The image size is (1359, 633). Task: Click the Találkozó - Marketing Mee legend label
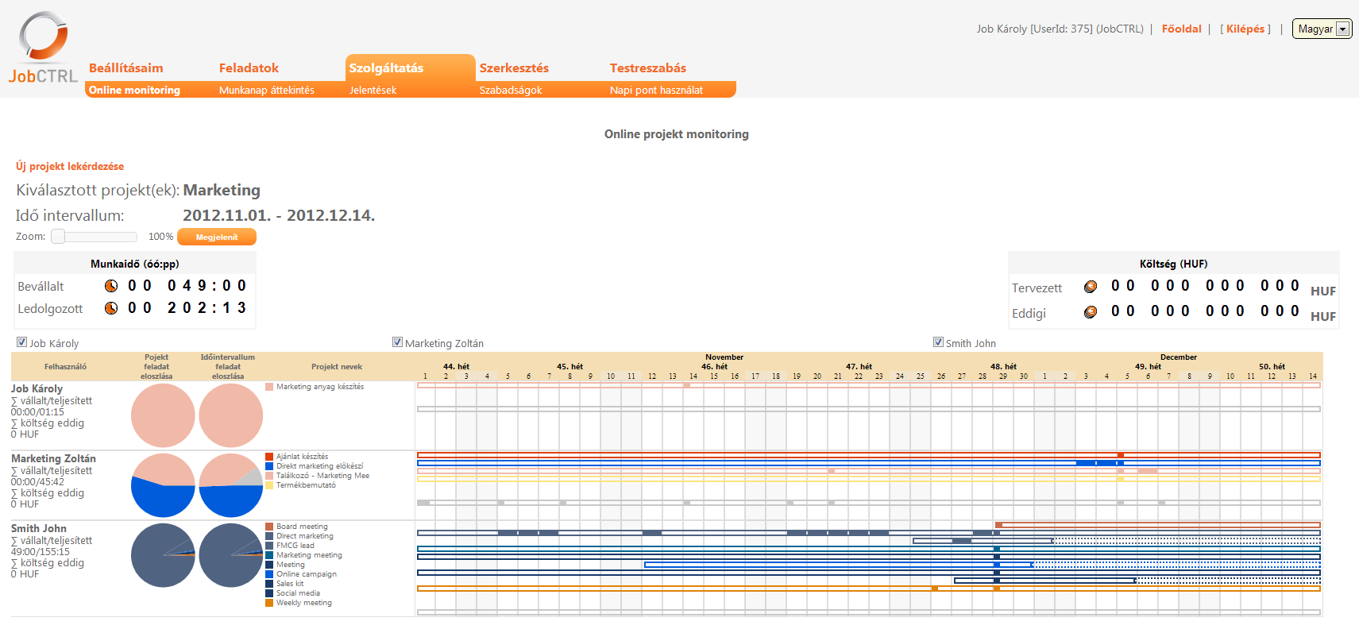pyautogui.click(x=322, y=476)
